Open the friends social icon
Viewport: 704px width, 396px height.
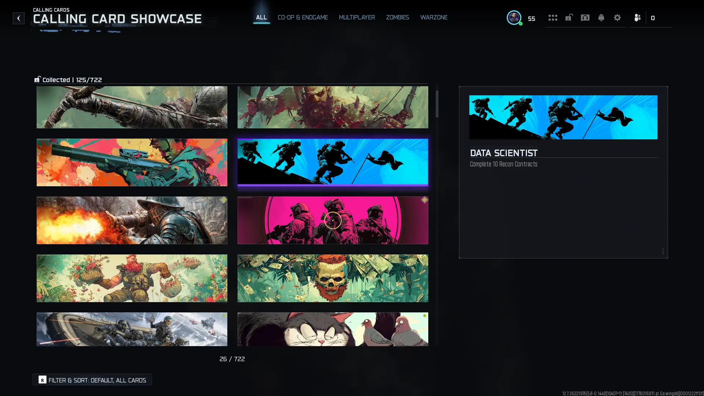pyautogui.click(x=637, y=18)
